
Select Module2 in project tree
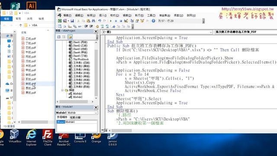point(77,97)
